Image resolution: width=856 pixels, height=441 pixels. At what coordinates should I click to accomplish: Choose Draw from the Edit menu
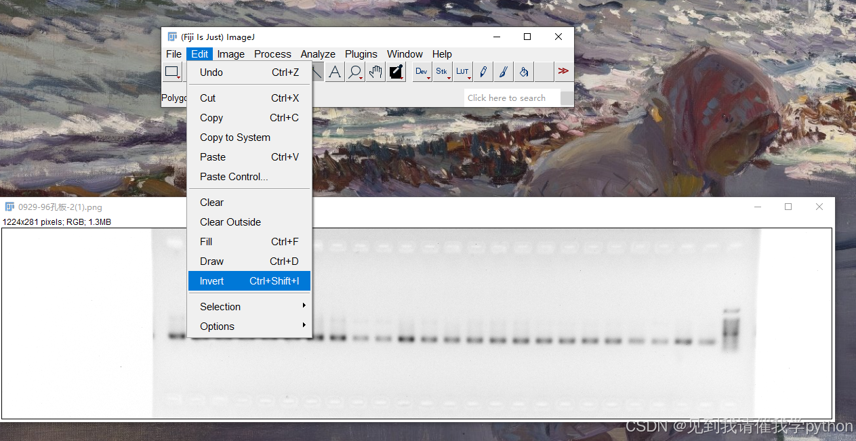click(249, 261)
